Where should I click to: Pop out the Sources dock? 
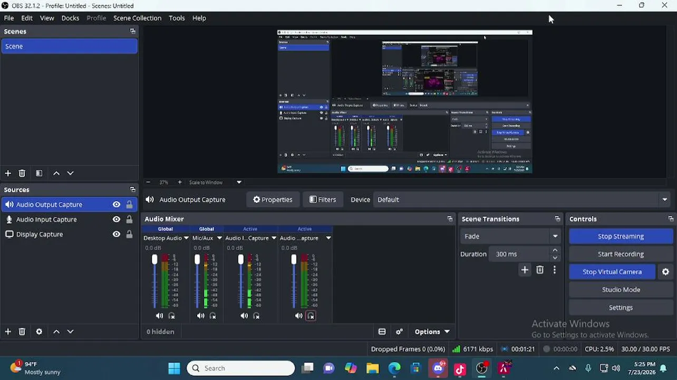tap(132, 189)
